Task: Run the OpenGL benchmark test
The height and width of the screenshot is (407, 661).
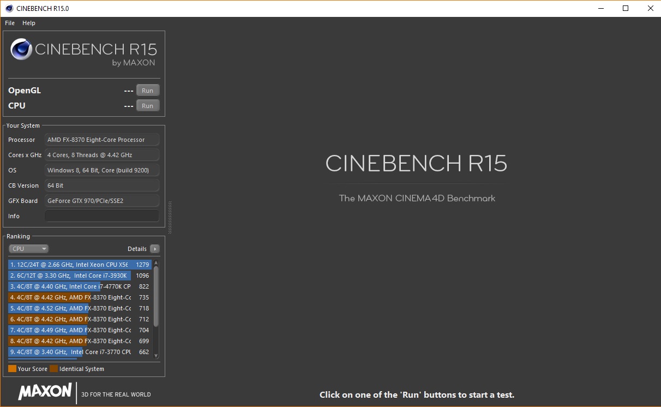Action: tap(148, 91)
